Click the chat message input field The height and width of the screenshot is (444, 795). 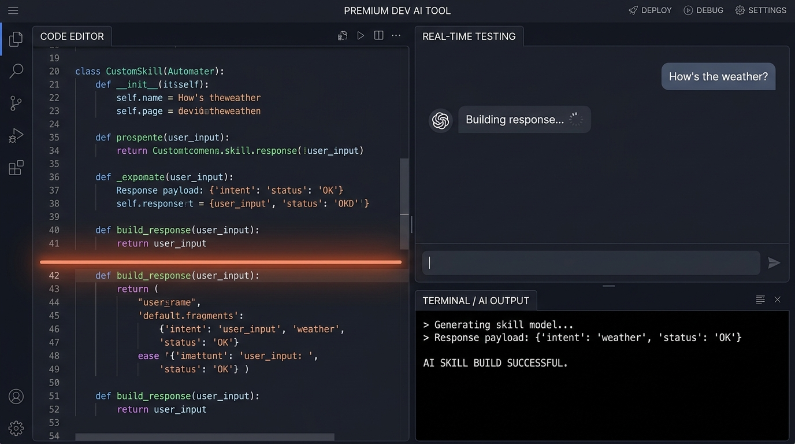point(591,263)
